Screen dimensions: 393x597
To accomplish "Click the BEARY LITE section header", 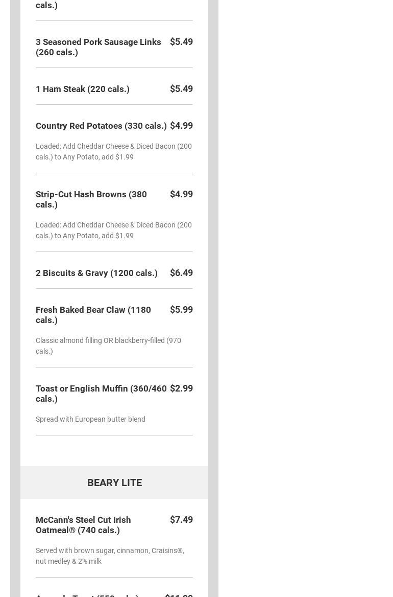I will click(x=114, y=483).
